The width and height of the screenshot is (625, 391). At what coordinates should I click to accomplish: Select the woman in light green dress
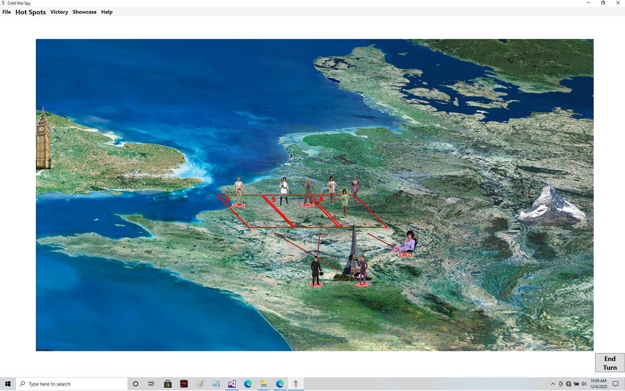(x=345, y=203)
